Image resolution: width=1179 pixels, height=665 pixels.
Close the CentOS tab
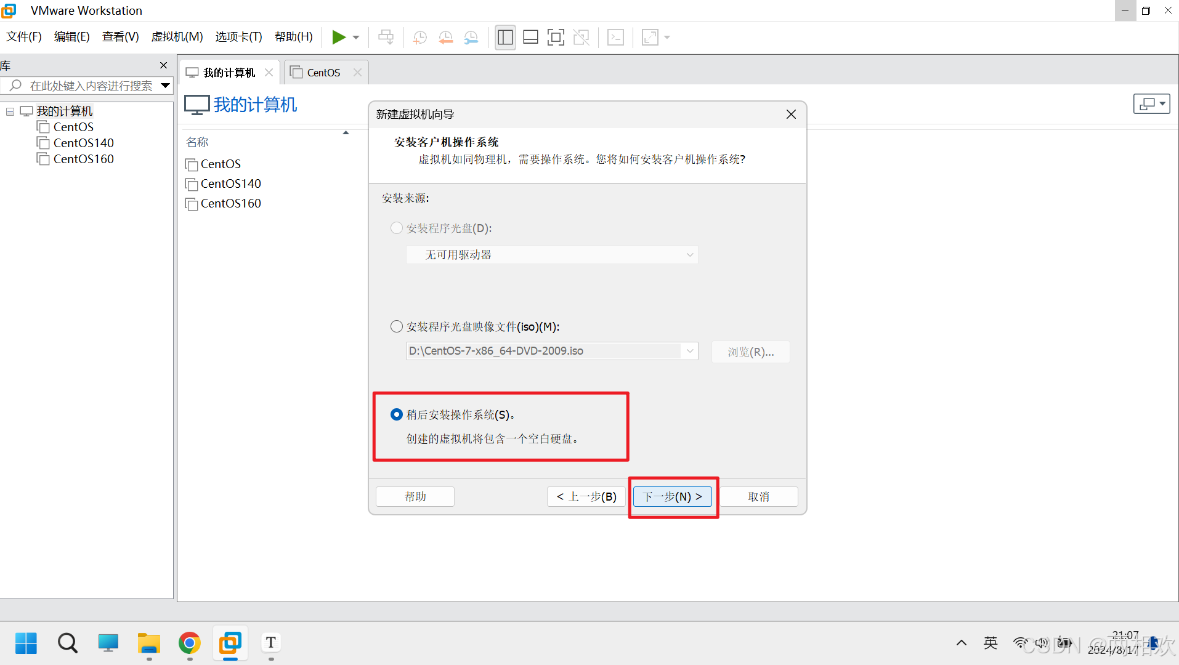357,73
